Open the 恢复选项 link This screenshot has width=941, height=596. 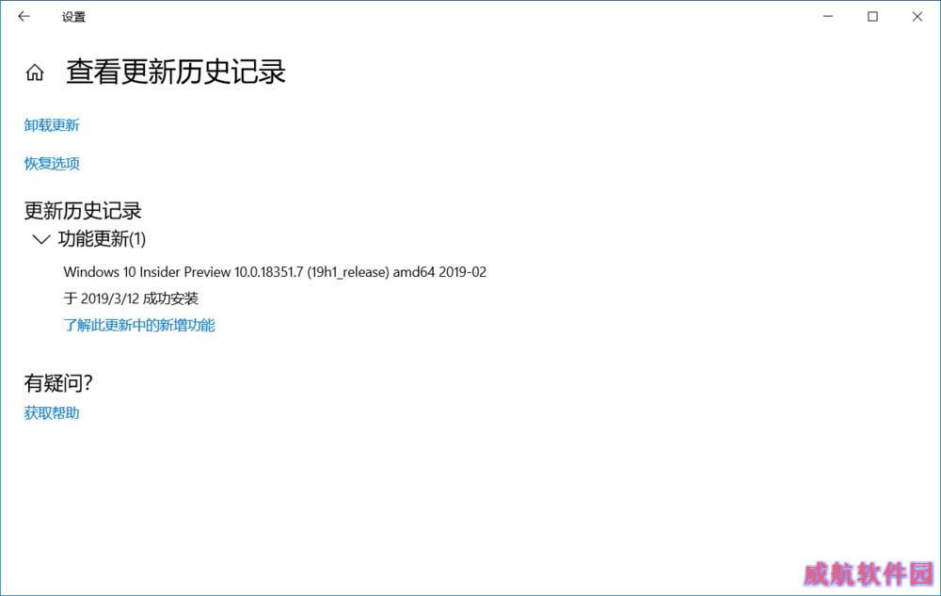click(x=52, y=163)
